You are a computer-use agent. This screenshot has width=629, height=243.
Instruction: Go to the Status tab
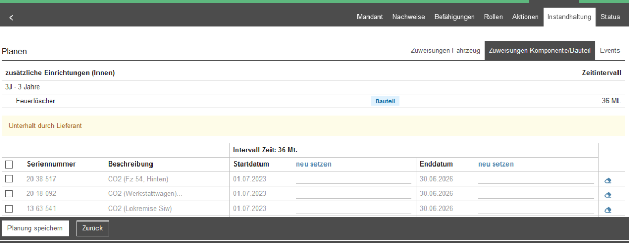click(x=610, y=17)
